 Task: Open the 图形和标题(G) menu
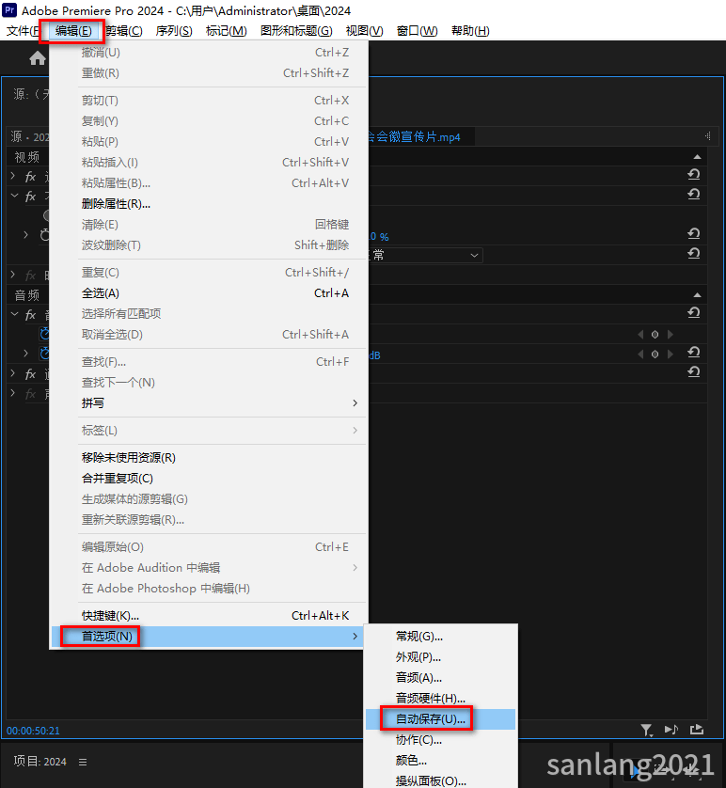click(x=296, y=31)
